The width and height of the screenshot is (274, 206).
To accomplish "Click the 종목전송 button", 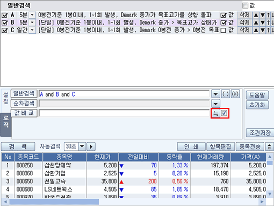I will click(x=250, y=147).
